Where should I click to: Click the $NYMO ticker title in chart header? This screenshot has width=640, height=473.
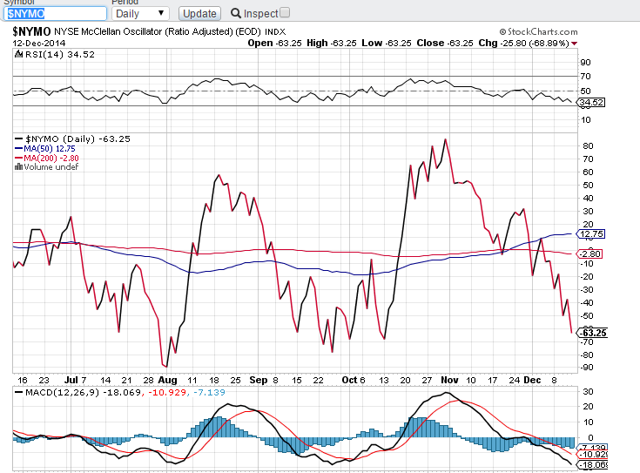(31, 32)
